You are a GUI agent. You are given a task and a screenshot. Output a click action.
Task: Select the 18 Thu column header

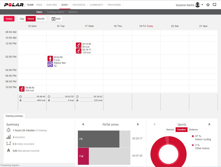click(118, 26)
